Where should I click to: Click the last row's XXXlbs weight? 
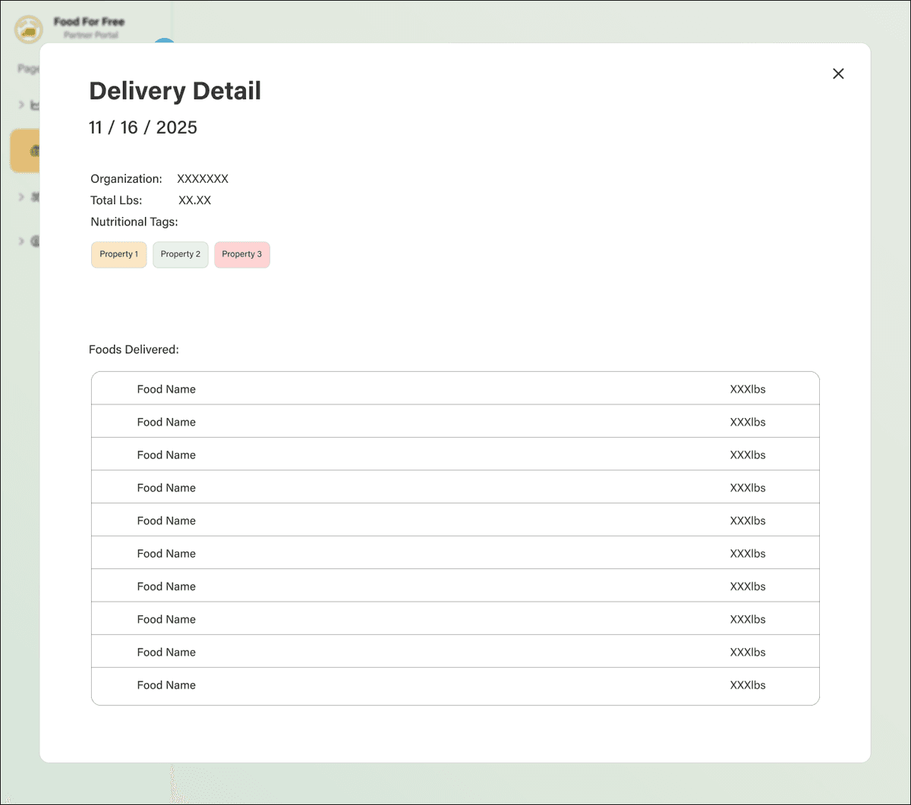coord(747,685)
